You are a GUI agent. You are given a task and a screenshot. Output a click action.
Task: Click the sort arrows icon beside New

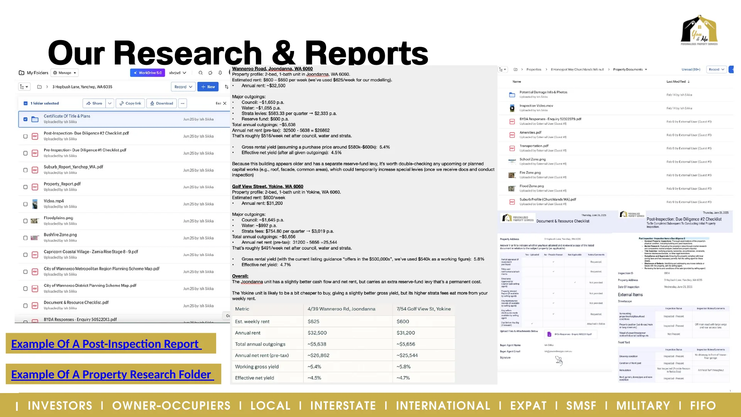[227, 87]
